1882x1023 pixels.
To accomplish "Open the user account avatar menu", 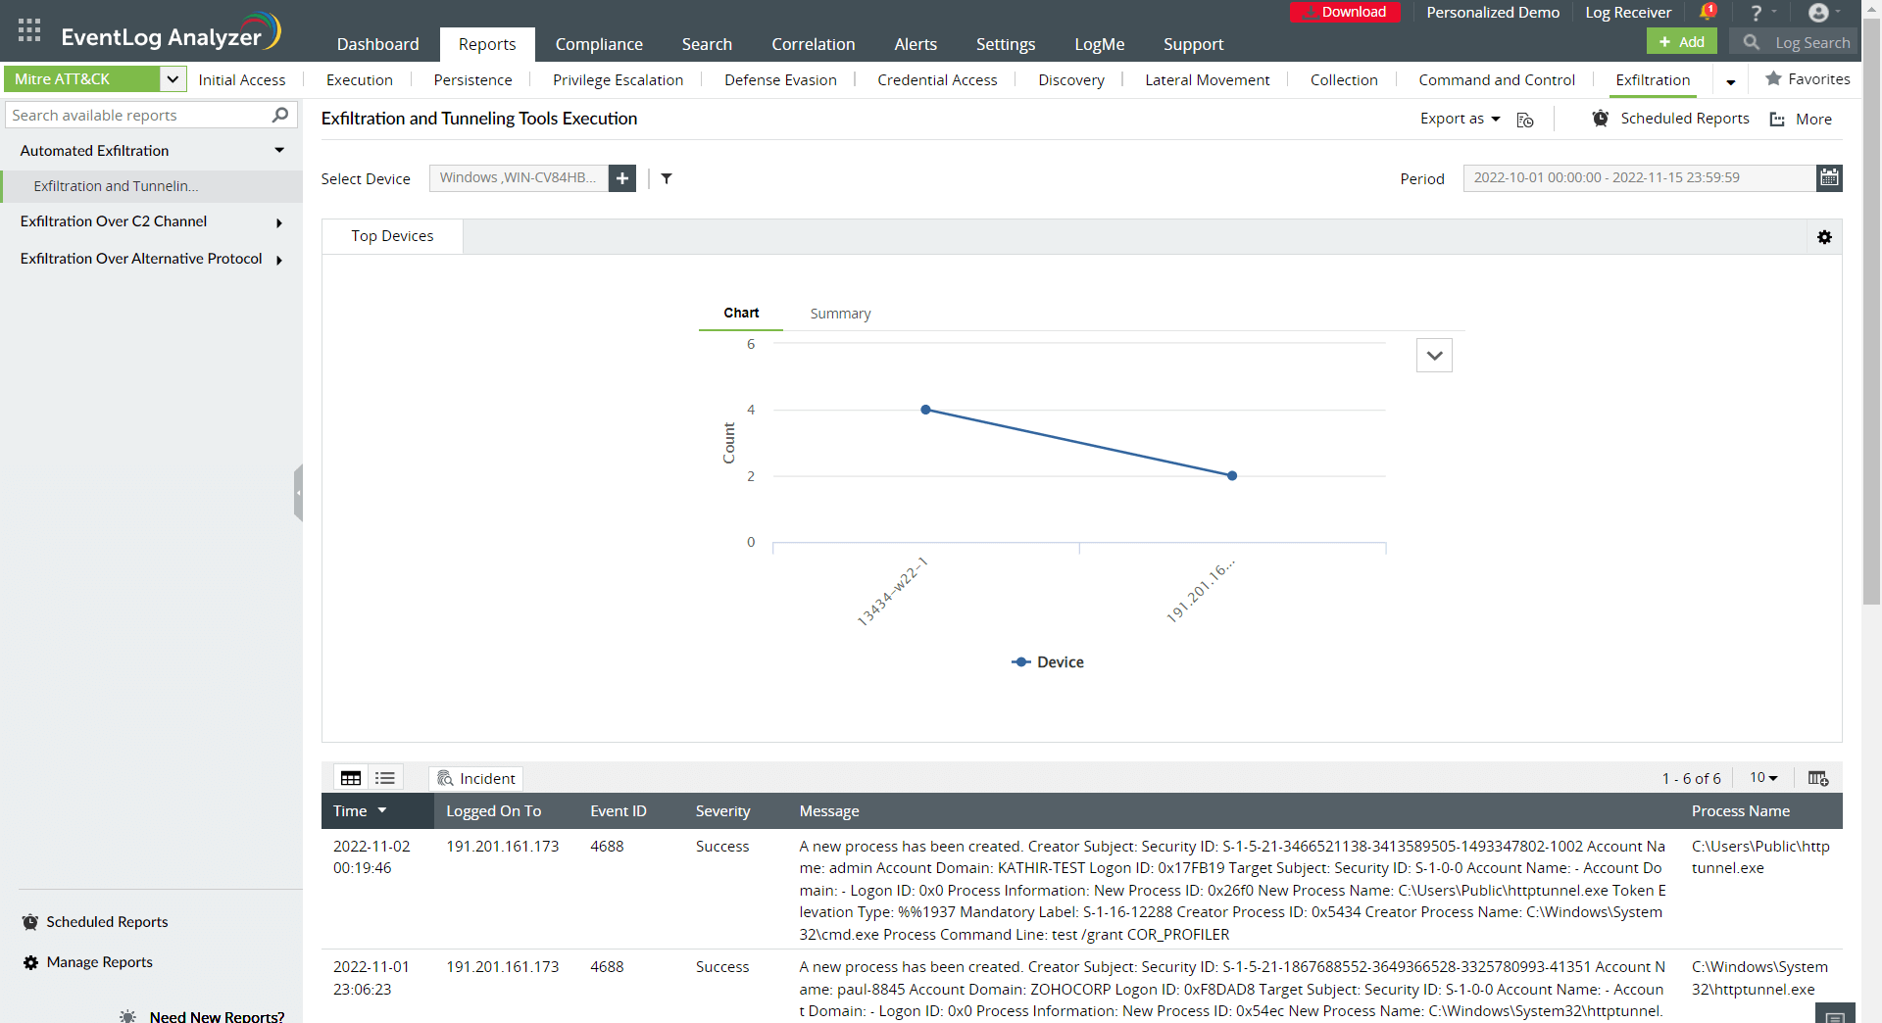I will [1818, 13].
